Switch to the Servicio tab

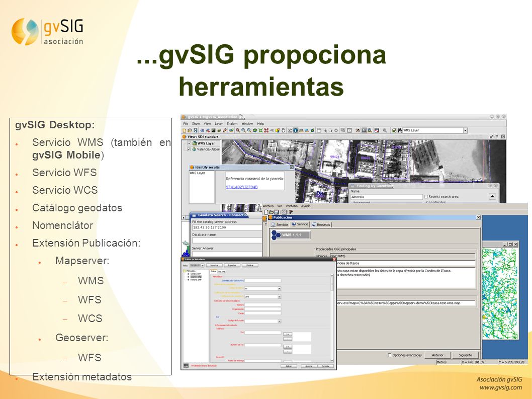click(x=300, y=224)
